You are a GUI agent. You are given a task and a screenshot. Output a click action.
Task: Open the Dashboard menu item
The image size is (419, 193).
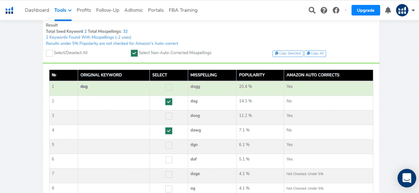pos(37,10)
